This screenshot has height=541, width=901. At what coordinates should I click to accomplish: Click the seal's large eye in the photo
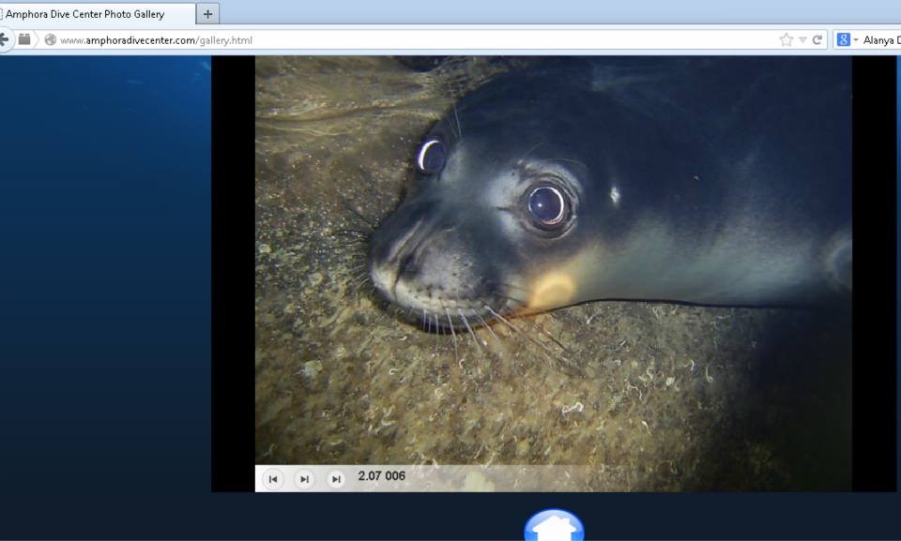pyautogui.click(x=546, y=203)
